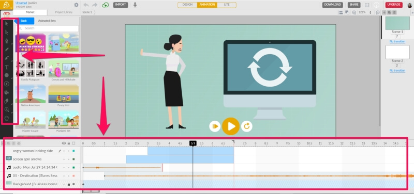Image resolution: width=414 pixels, height=194 pixels.
Task: Click the microphone record voice icon
Action: coord(135,5)
